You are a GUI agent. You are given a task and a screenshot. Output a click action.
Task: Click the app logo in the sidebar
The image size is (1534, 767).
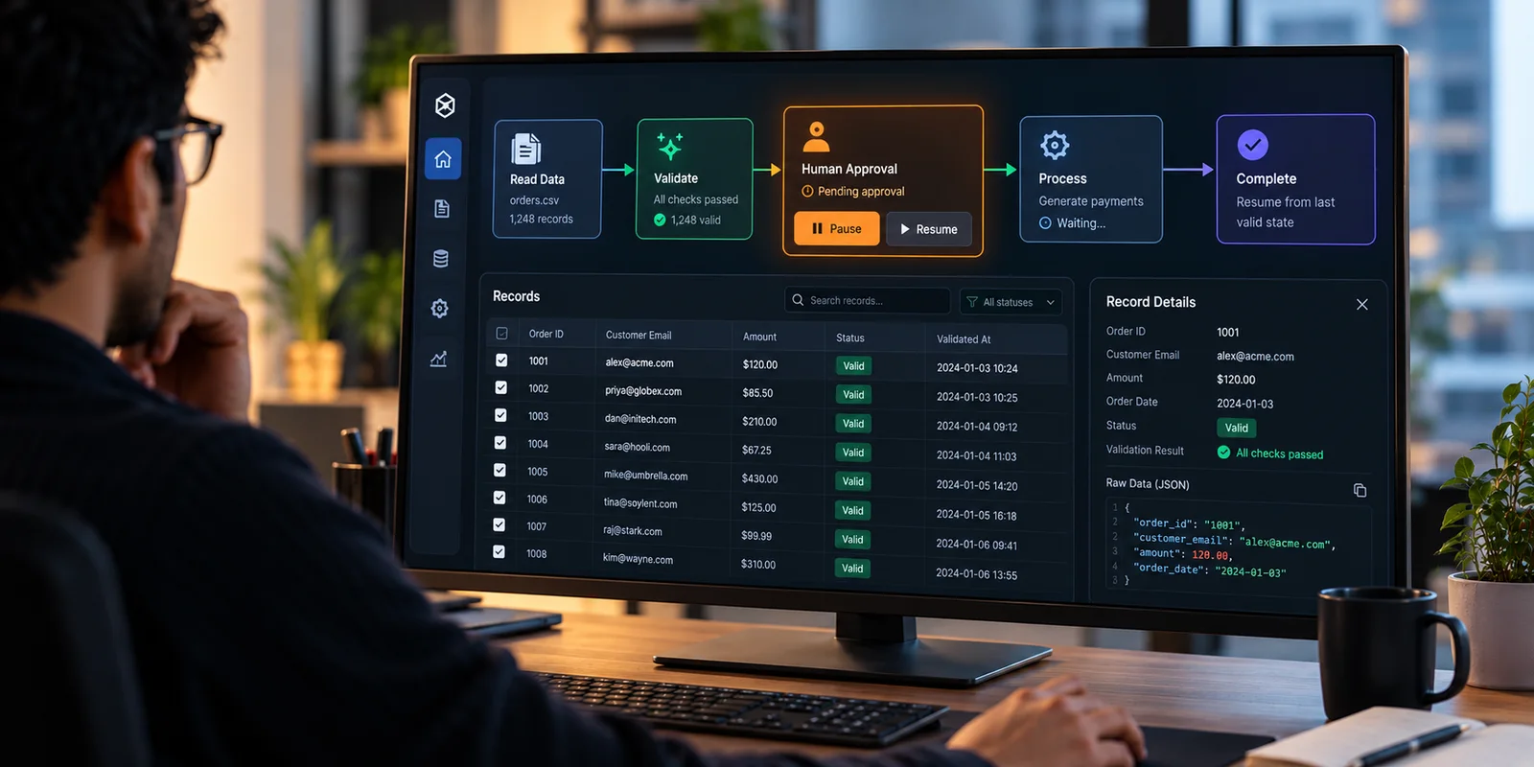[445, 105]
